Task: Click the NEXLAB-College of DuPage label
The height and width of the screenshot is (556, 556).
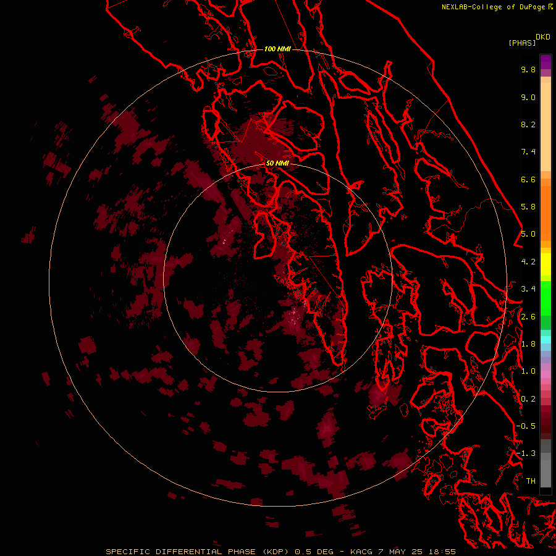Action: coord(495,7)
